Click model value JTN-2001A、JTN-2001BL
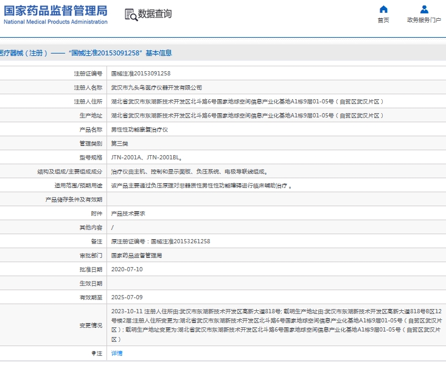 [x=147, y=158]
